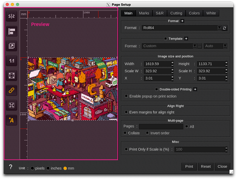Click the ellipsis button beside Custom template format

(x=200, y=46)
